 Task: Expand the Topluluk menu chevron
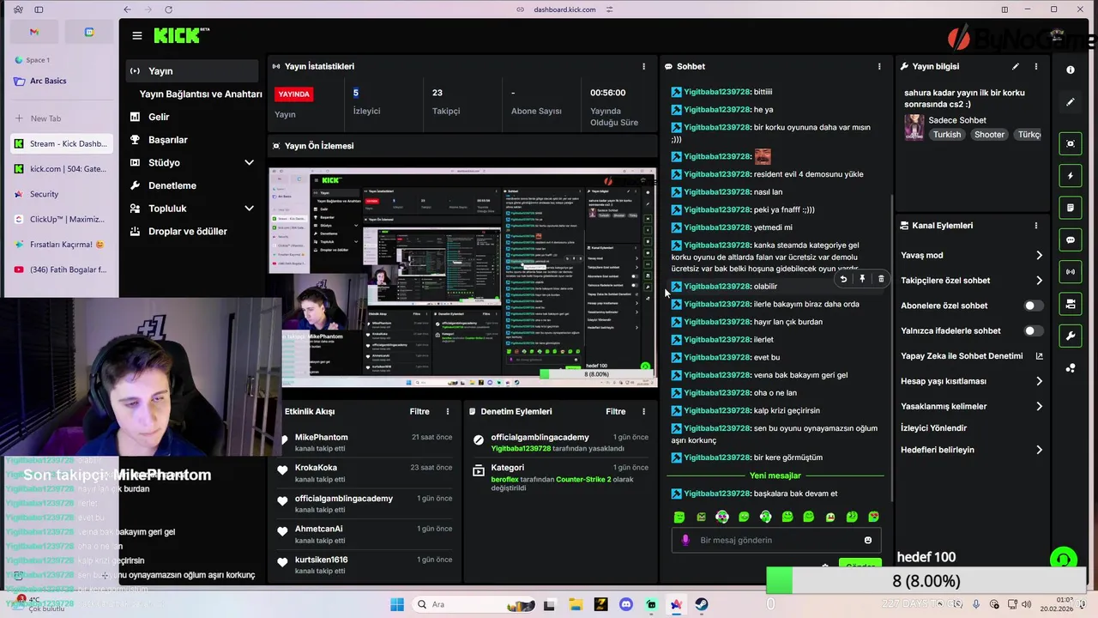point(249,209)
